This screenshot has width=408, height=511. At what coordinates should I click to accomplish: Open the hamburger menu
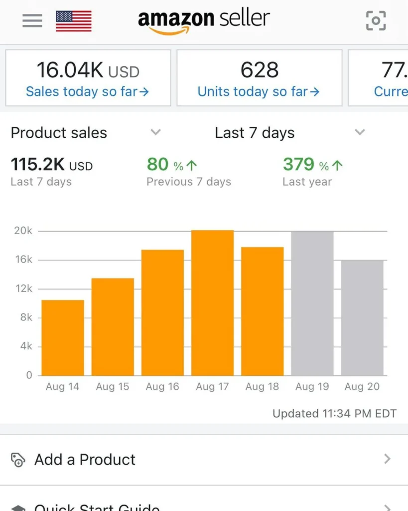click(32, 20)
